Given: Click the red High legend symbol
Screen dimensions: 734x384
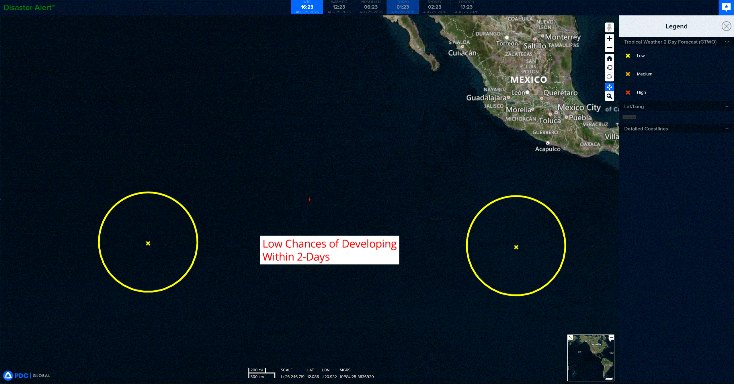Looking at the screenshot, I should click(x=628, y=92).
